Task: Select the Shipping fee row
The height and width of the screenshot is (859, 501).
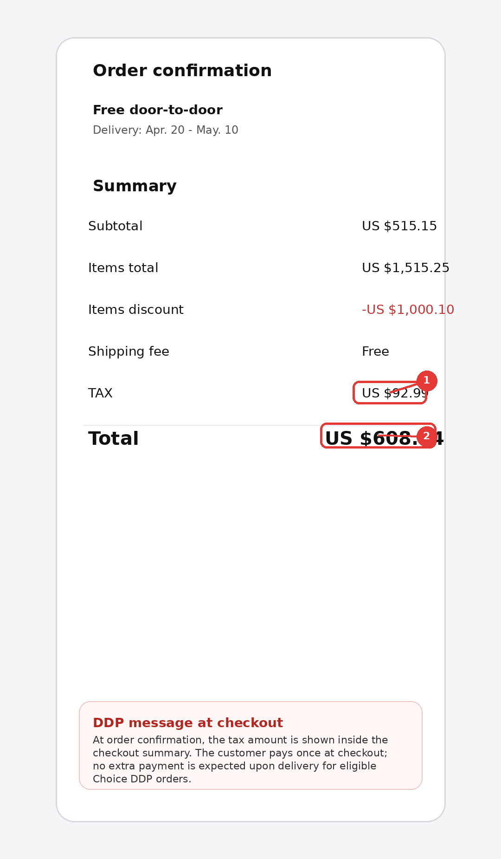Action: click(128, 351)
